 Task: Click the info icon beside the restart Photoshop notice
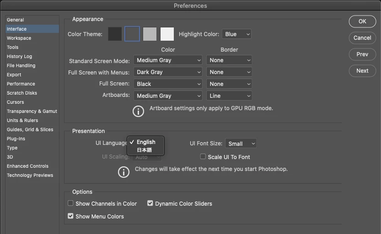coord(123,172)
